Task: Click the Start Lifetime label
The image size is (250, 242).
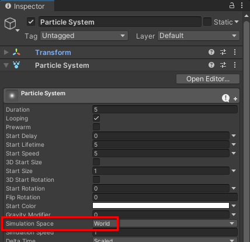Action: pos(25,144)
